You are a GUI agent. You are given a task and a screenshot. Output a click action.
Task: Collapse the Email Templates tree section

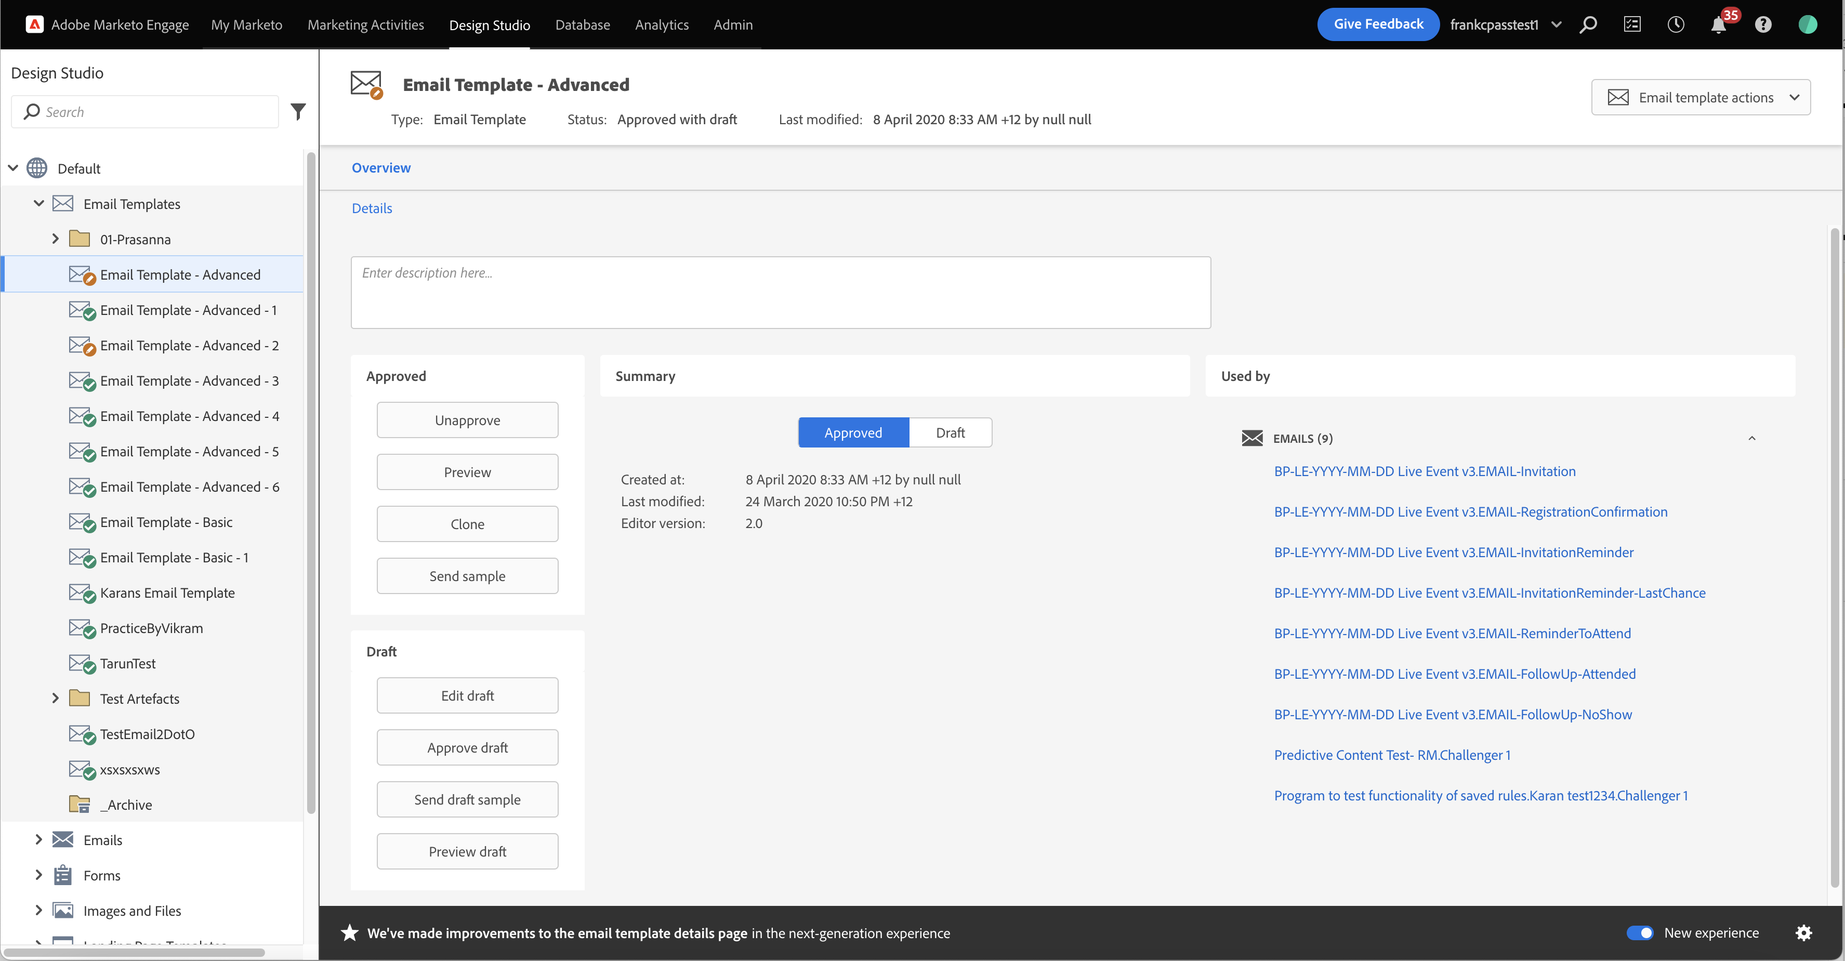[x=38, y=203]
